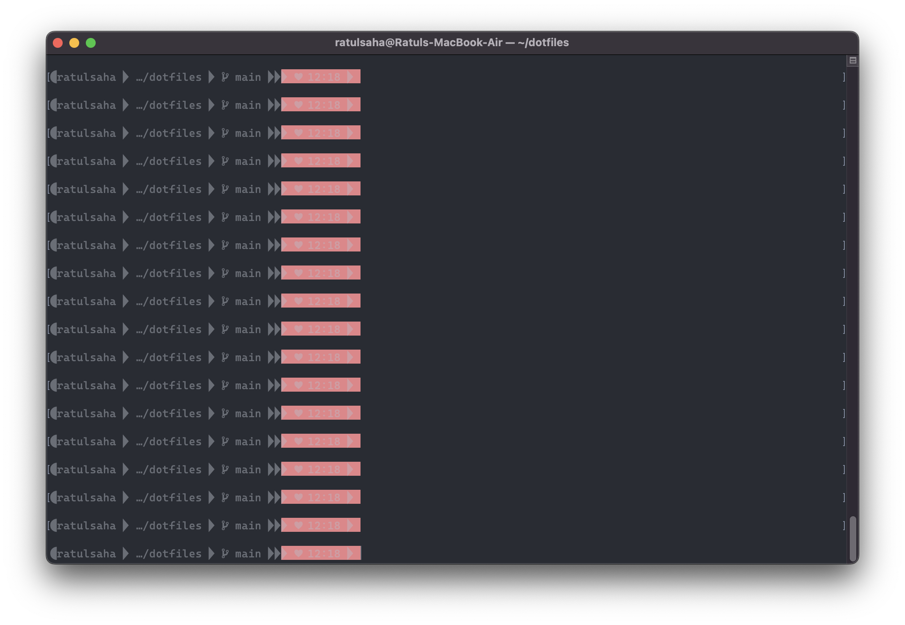Select the git branch icon on the last prompt
Viewport: 905px width, 625px height.
pyautogui.click(x=225, y=553)
